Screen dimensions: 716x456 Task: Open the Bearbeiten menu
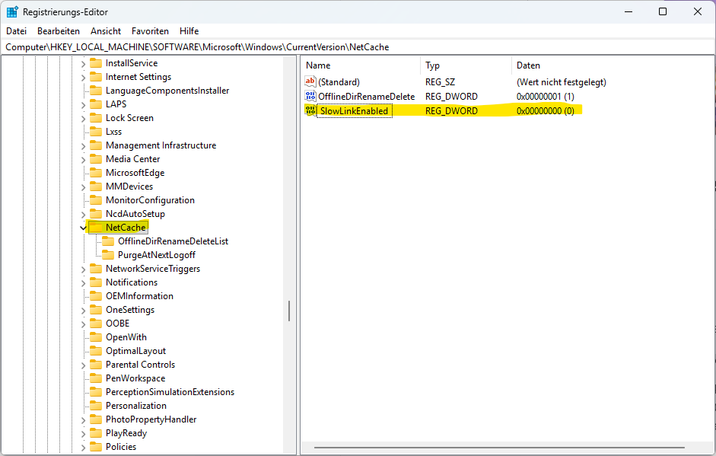59,31
